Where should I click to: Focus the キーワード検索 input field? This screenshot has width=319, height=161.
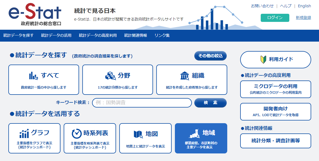[142, 103]
